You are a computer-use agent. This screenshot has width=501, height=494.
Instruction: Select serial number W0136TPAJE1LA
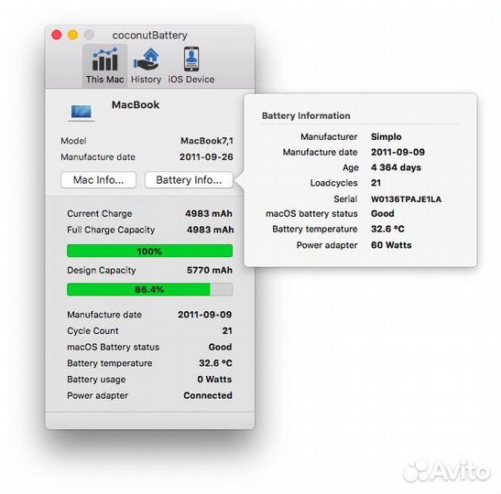coord(406,199)
